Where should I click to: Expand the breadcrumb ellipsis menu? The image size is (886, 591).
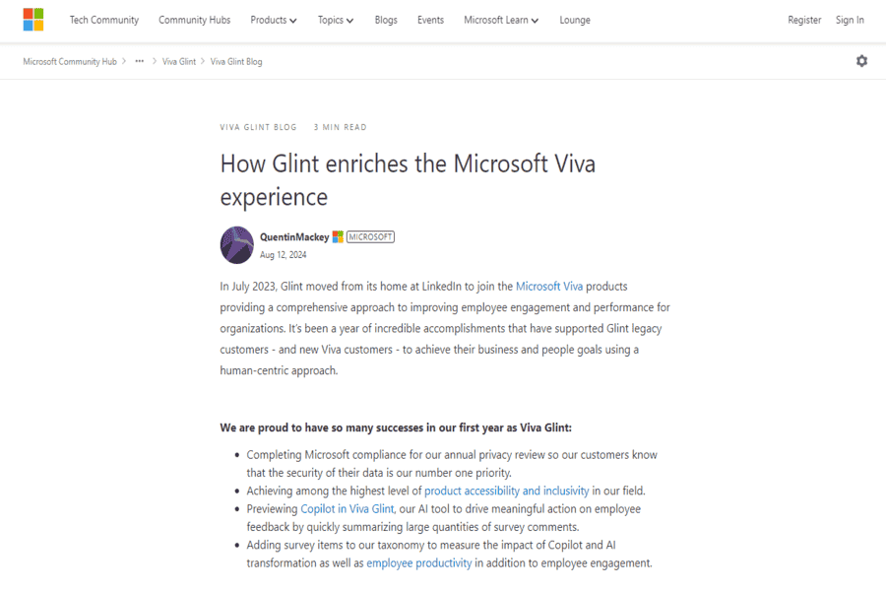(139, 61)
